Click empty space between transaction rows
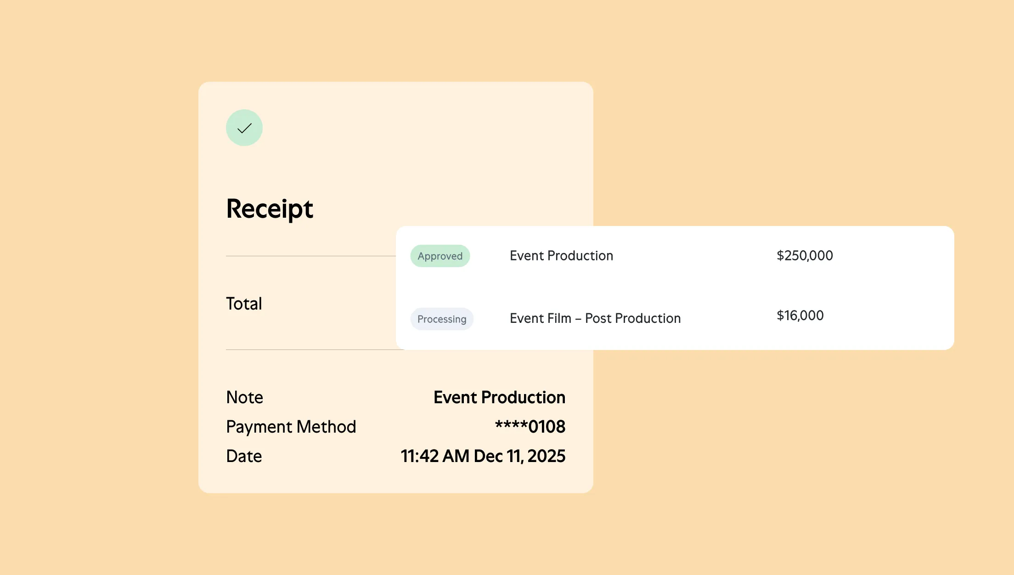This screenshot has width=1014, height=575. tap(643, 287)
